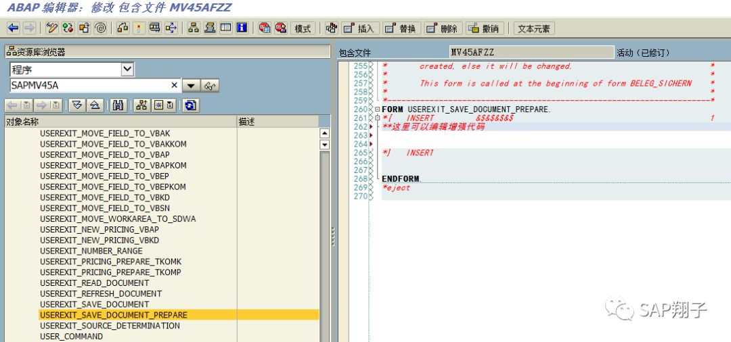Open the Where-Used List icon
The width and height of the screenshot is (731, 342).
171,28
